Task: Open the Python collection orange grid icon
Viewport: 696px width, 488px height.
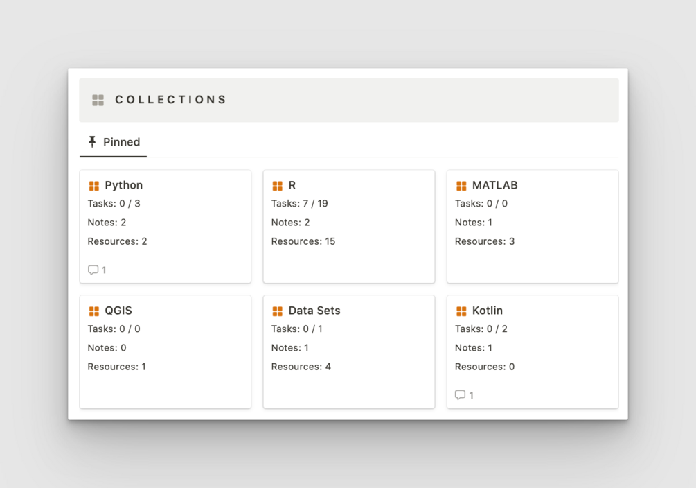Action: (x=94, y=186)
